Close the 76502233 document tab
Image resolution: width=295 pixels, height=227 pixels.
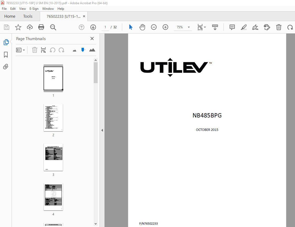point(84,16)
